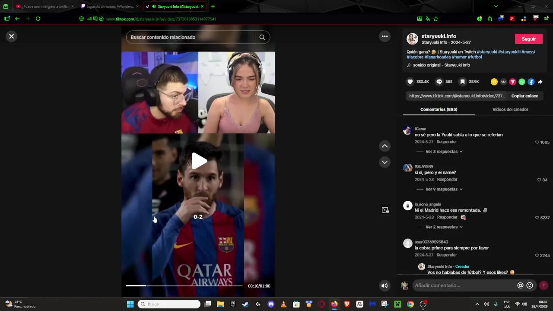Like the video with the heart icon
This screenshot has width=553, height=311.
point(410,82)
